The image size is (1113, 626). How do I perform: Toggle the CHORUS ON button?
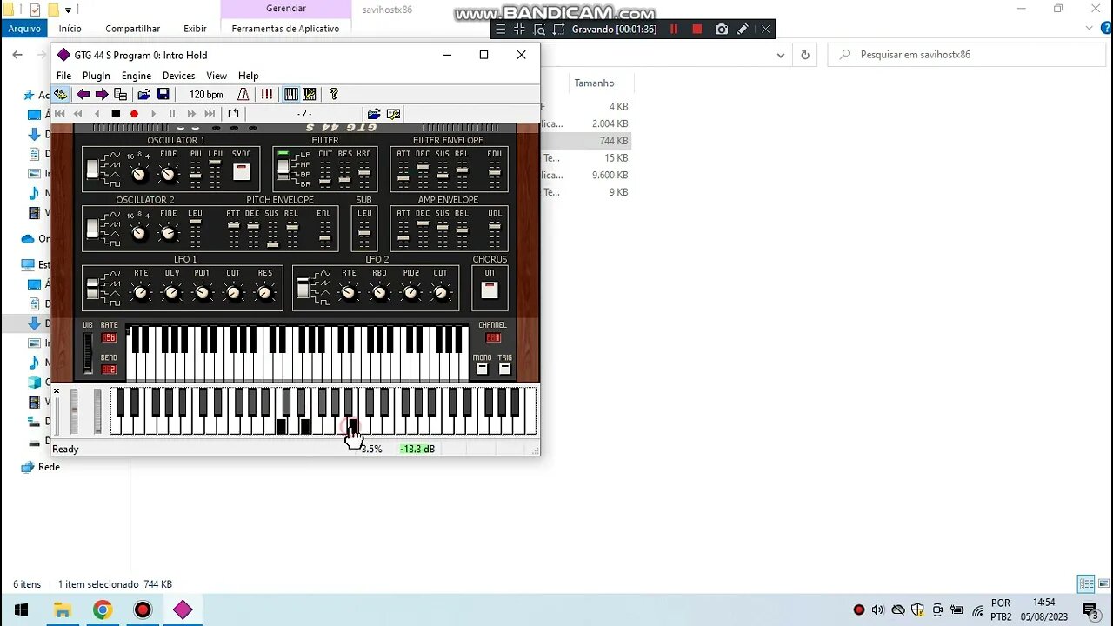(490, 290)
